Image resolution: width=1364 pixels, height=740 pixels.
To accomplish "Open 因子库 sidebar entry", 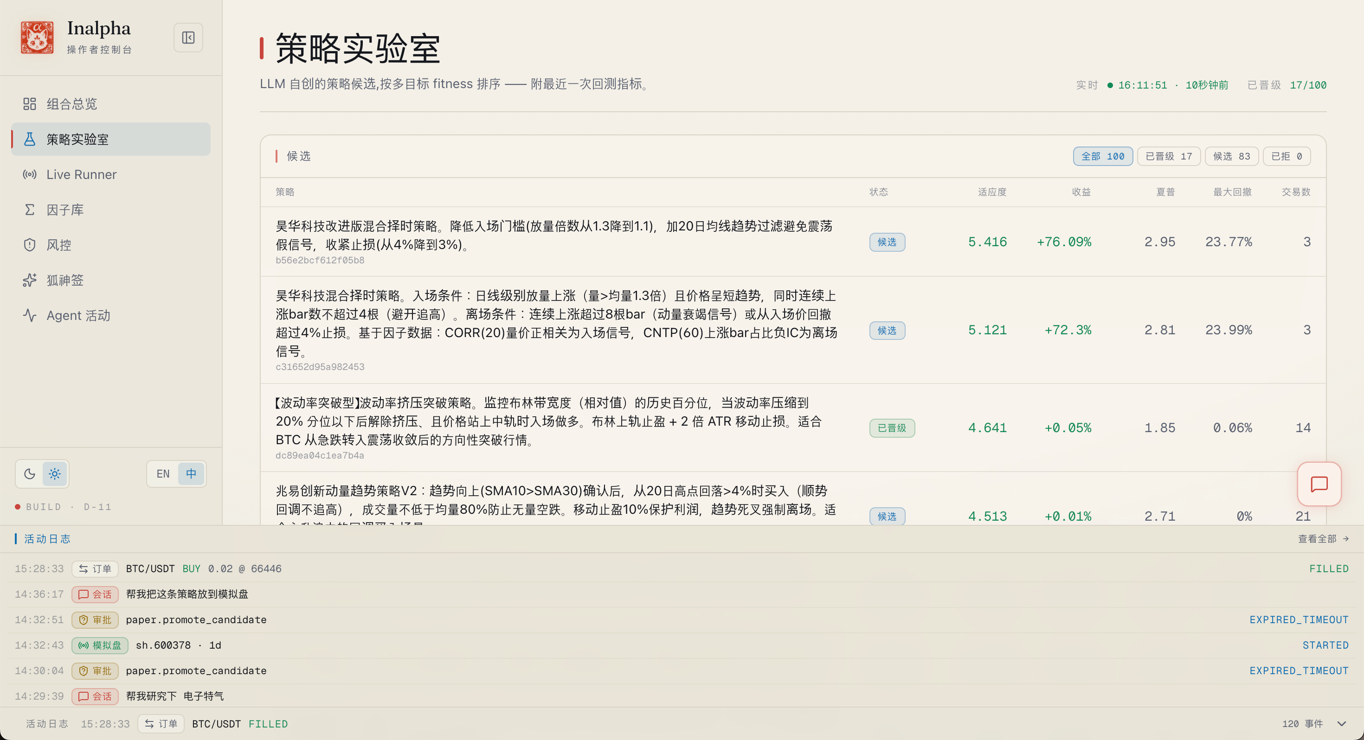I will 111,210.
